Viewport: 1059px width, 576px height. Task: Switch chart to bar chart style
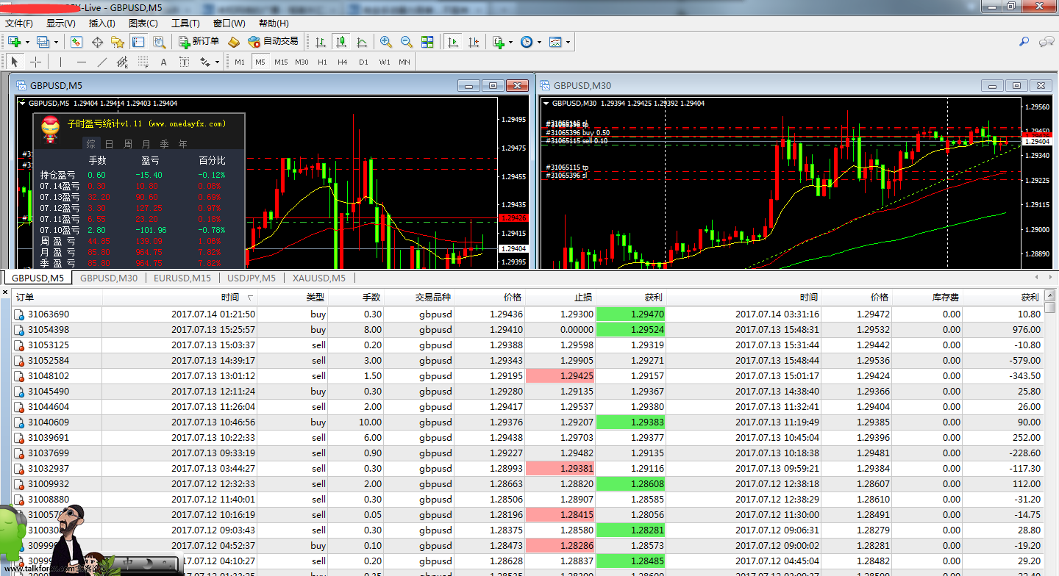click(320, 42)
